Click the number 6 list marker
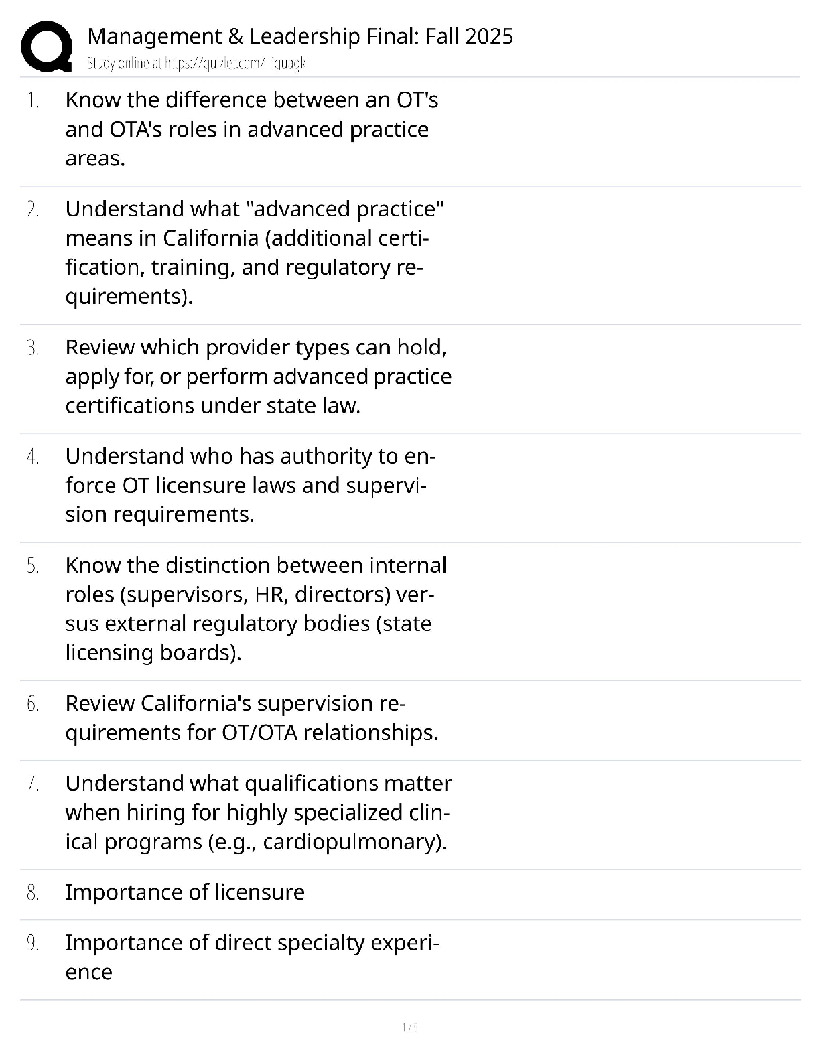 [x=33, y=704]
